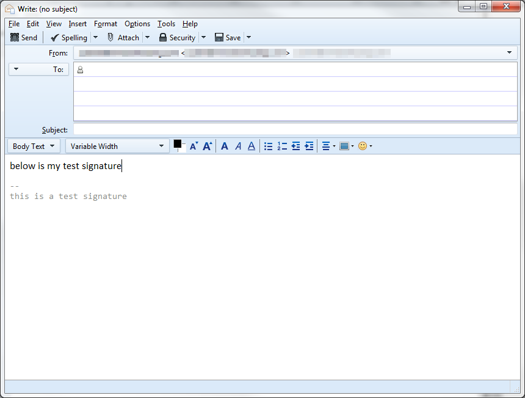
Task: Open the File menu
Action: point(14,24)
